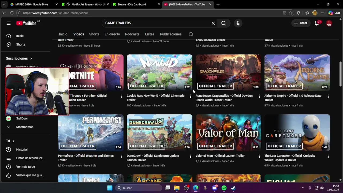Viewport: 343px width, 193px height.
Task: Expand the Tú section
Action: [10, 141]
